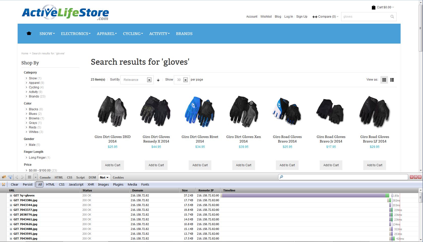Open the Script tab in Firebug

point(80,177)
